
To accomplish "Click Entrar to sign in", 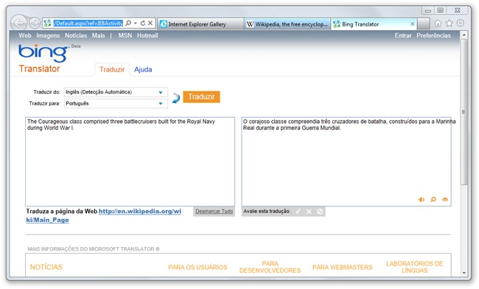I will click(x=403, y=35).
